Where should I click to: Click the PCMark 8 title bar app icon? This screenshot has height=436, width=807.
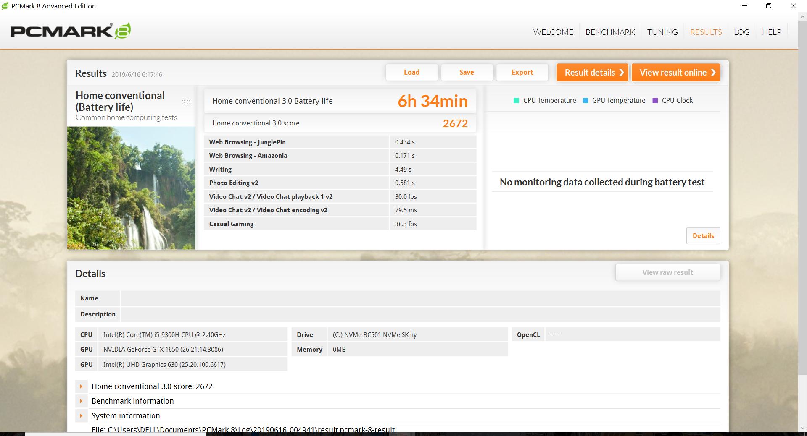pos(5,6)
